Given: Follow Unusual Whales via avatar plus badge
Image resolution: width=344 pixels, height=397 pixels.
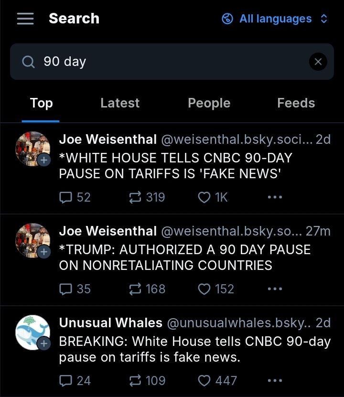Looking at the screenshot, I should pyautogui.click(x=43, y=343).
